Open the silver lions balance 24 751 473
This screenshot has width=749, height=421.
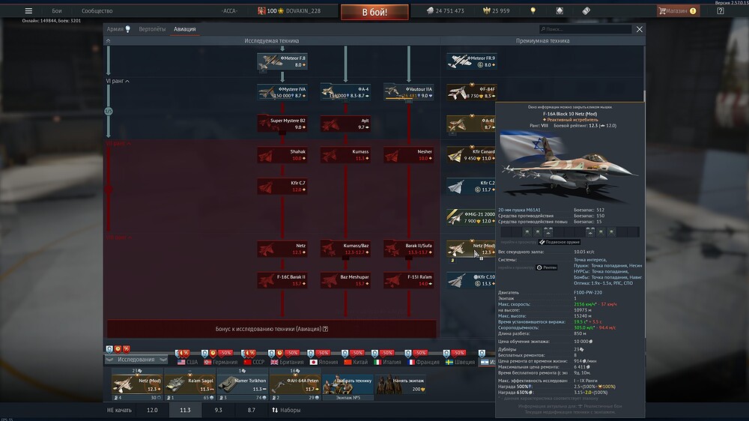point(445,10)
